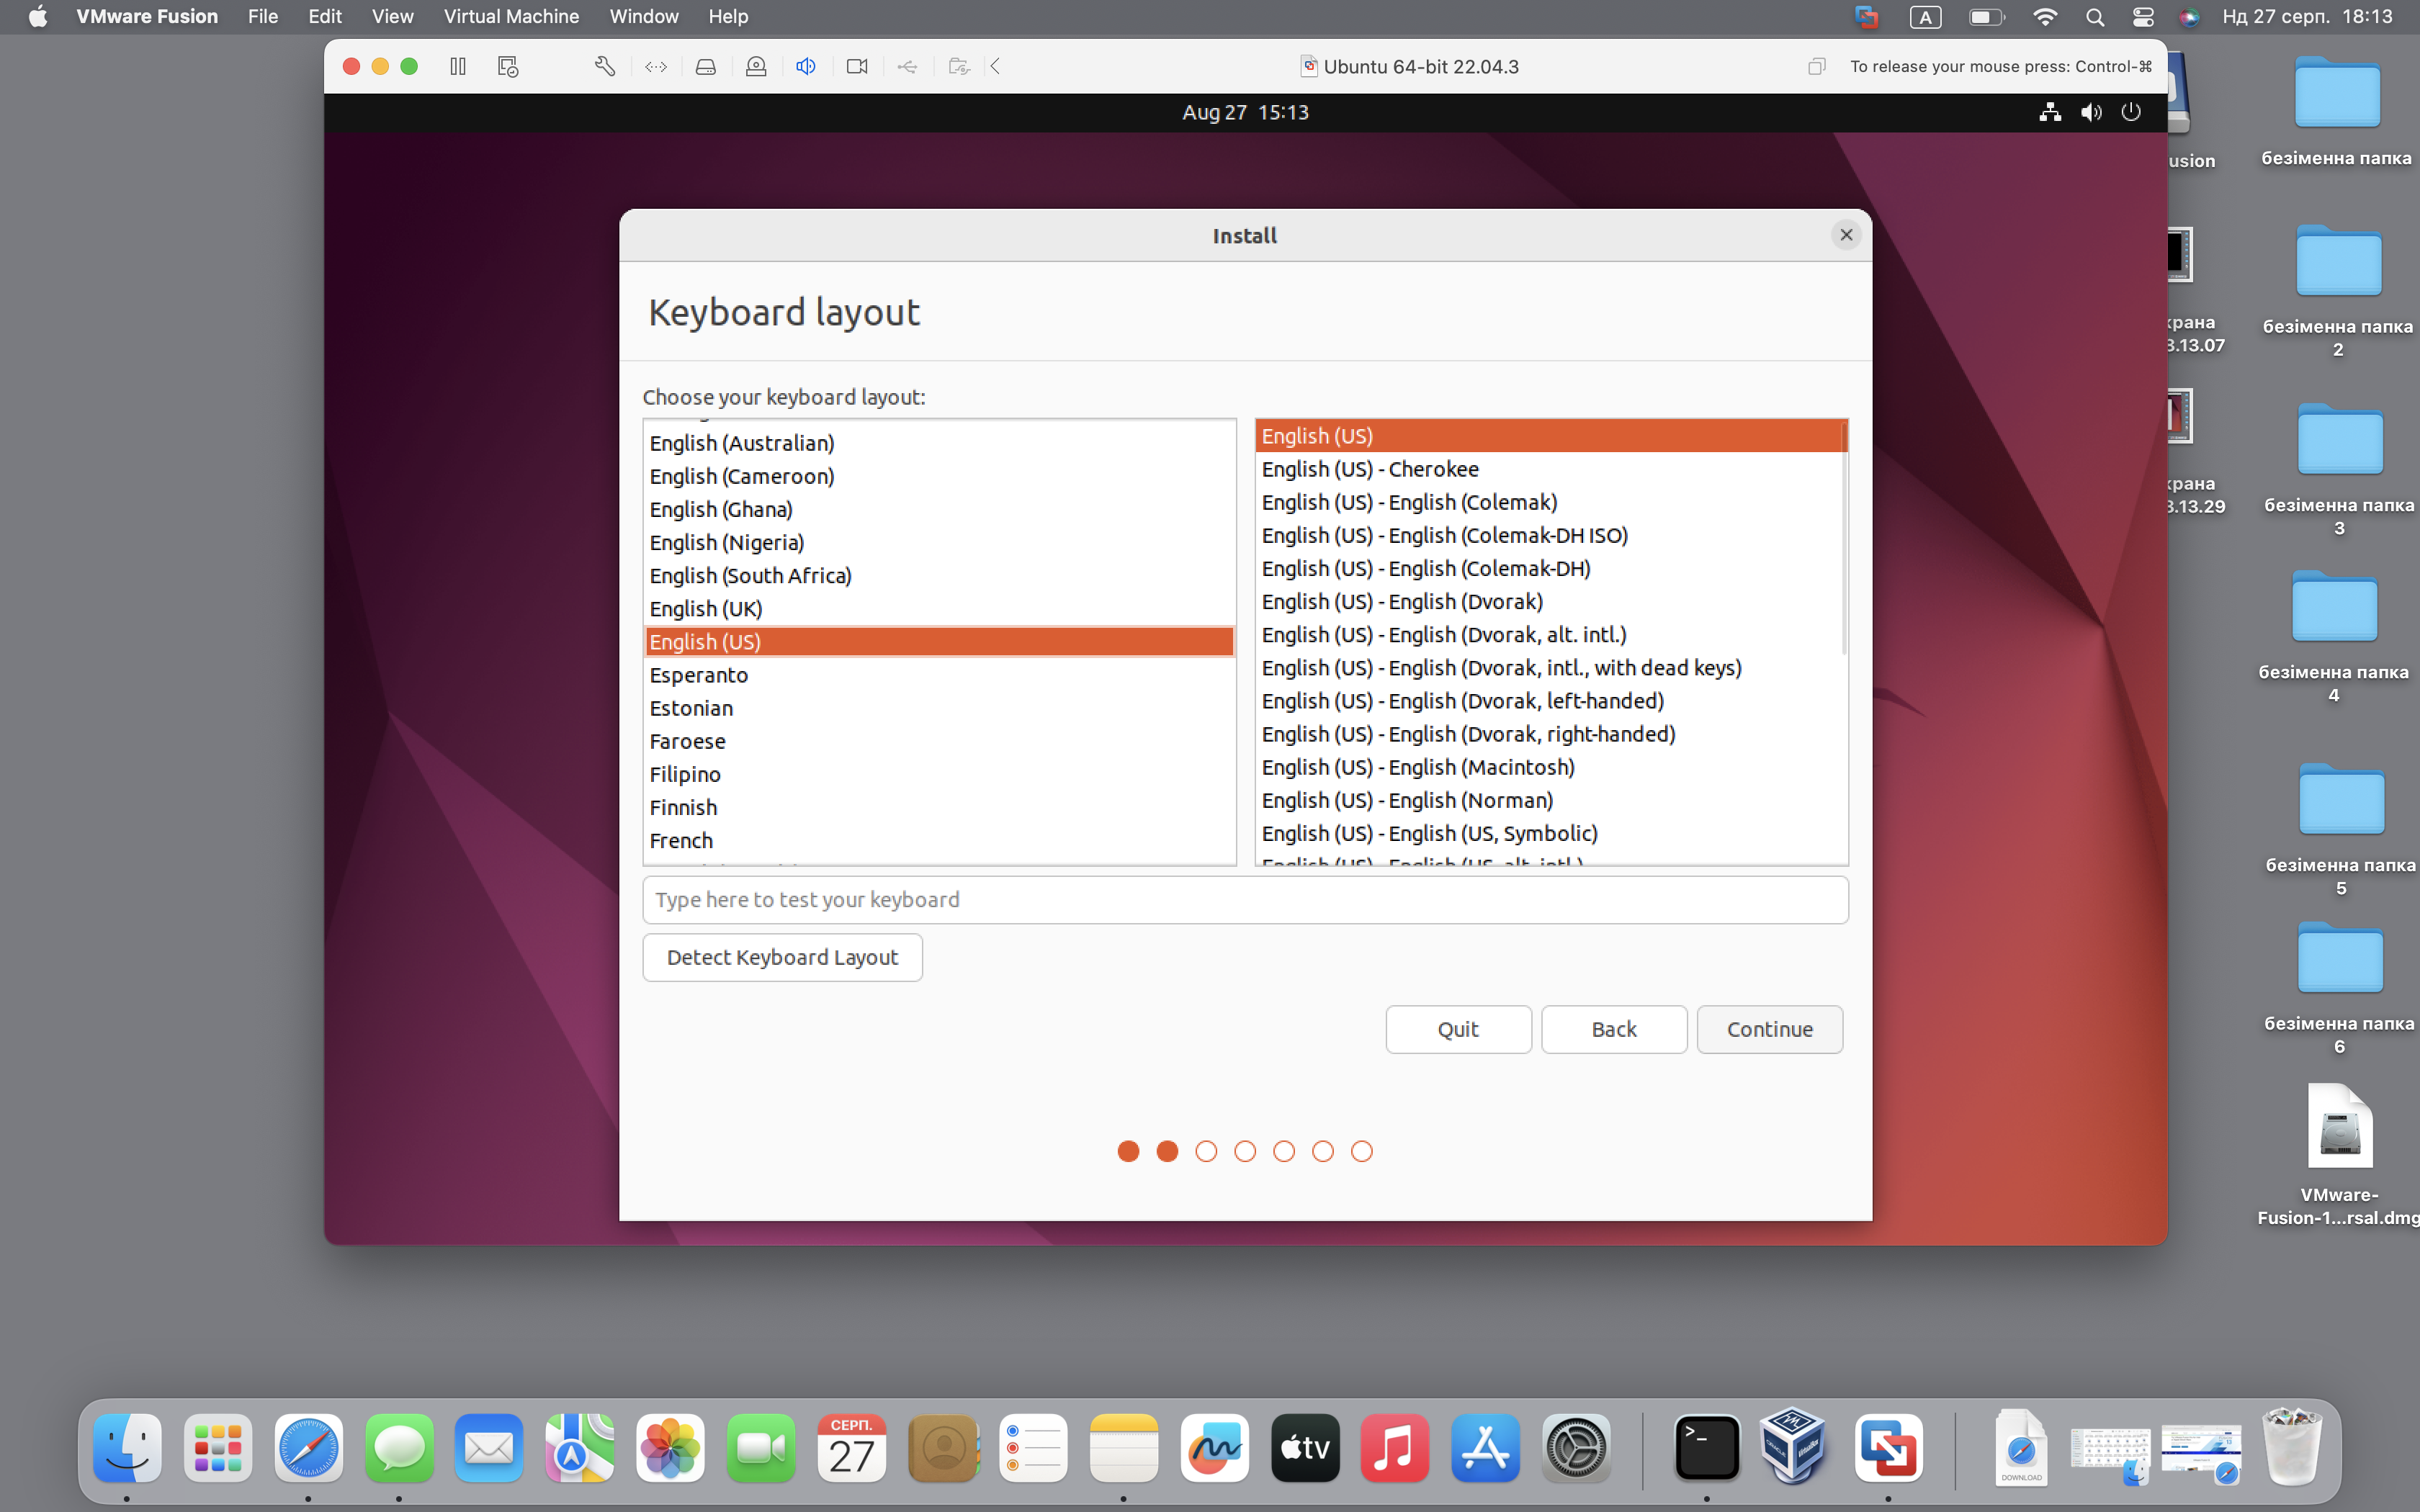Click the keyboard input source icon in the menu bar
This screenshot has width=2420, height=1512.
pos(1925,17)
